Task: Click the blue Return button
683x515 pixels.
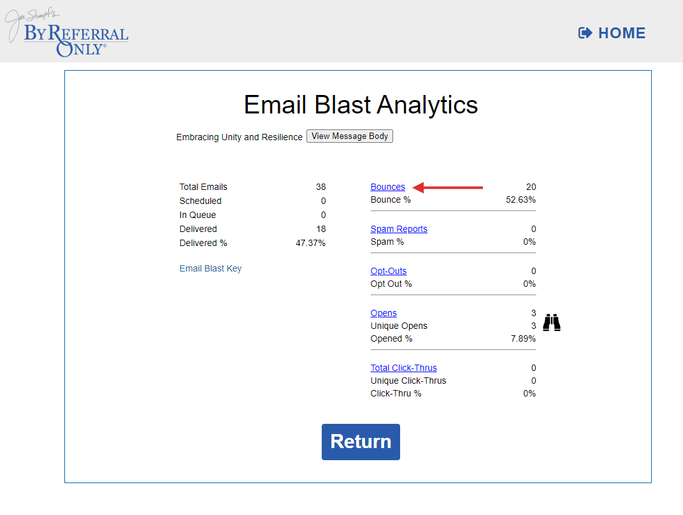Action: click(361, 442)
